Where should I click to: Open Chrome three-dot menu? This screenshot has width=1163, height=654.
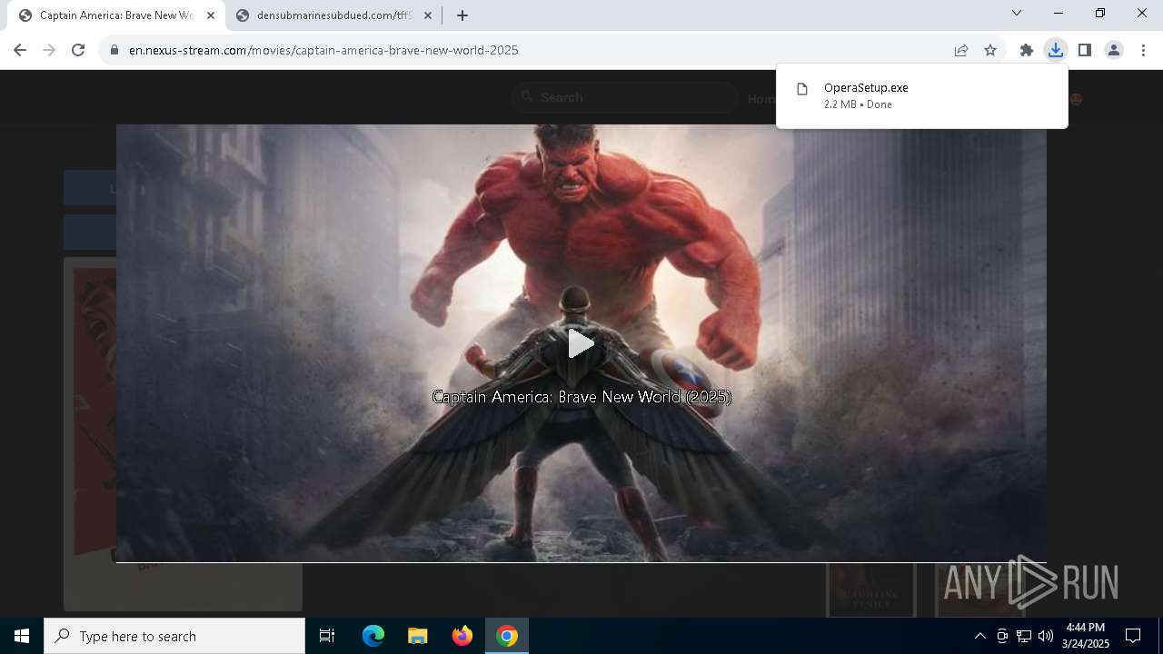(x=1143, y=50)
